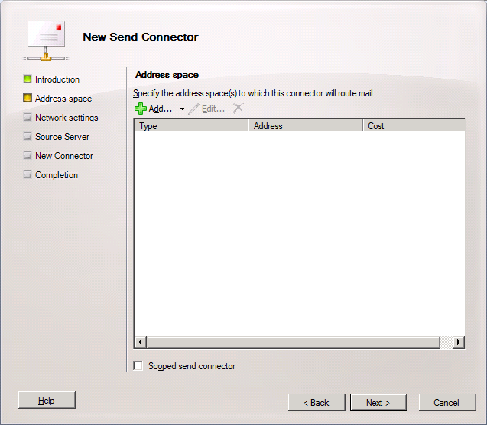Select New Connector in wizard steps
The image size is (487, 425).
[63, 156]
